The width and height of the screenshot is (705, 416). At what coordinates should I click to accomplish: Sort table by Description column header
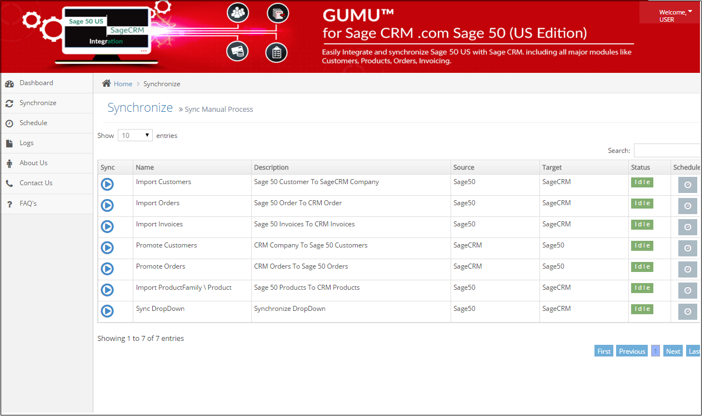click(x=351, y=167)
